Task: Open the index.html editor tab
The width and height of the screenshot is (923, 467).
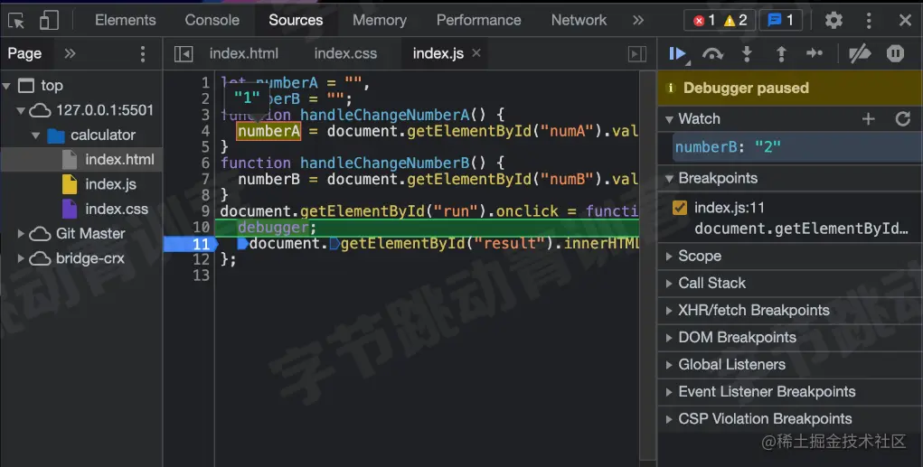Action: [244, 53]
